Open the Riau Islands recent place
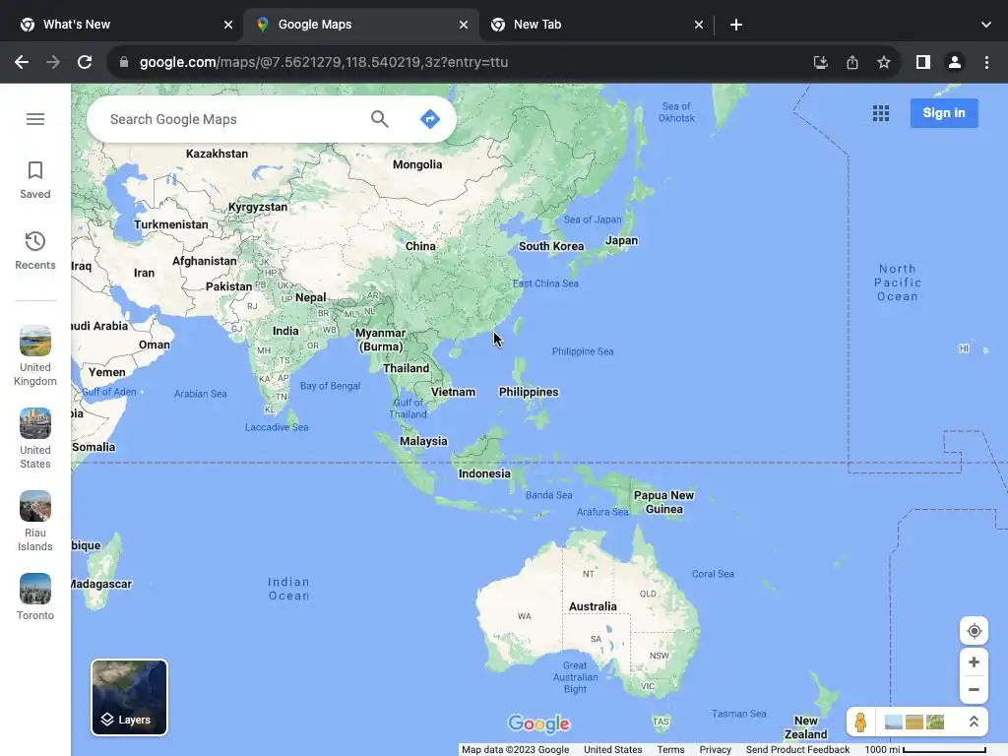Viewport: 1008px width, 756px height. 35,522
